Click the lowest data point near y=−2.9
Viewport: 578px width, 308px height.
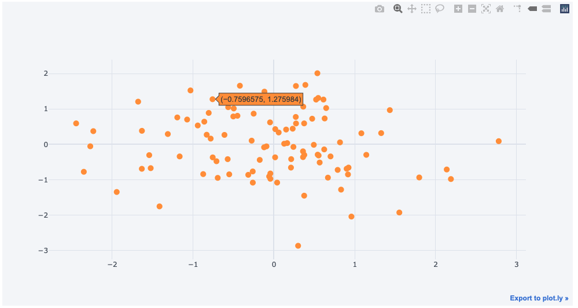pos(298,246)
